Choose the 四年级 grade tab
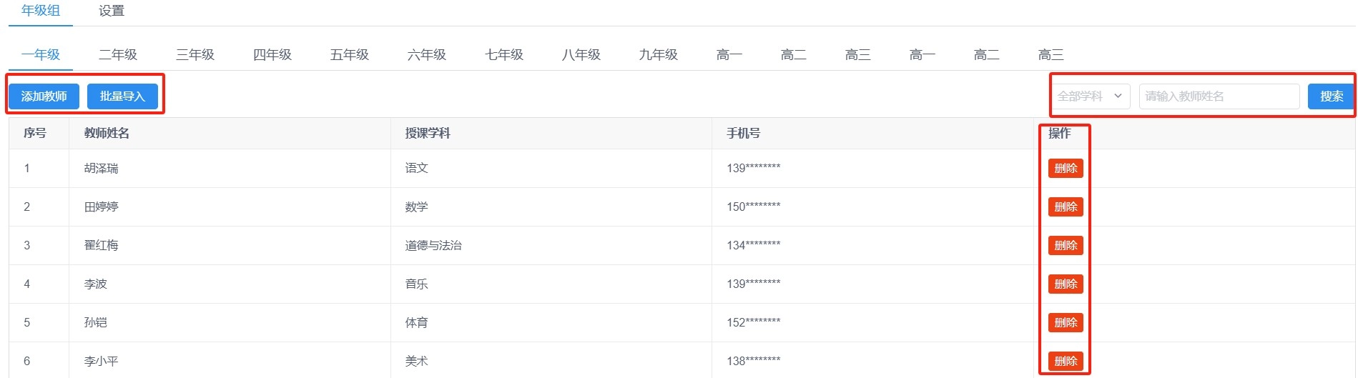Screen dimensions: 1358x378 (x=272, y=55)
